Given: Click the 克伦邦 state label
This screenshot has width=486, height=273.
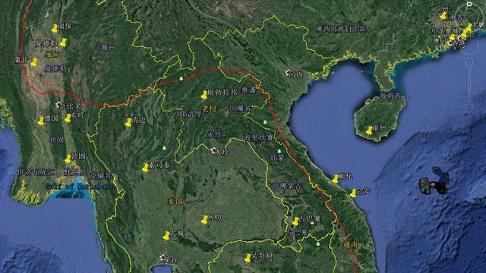Looking at the screenshot, I should point(101,176).
